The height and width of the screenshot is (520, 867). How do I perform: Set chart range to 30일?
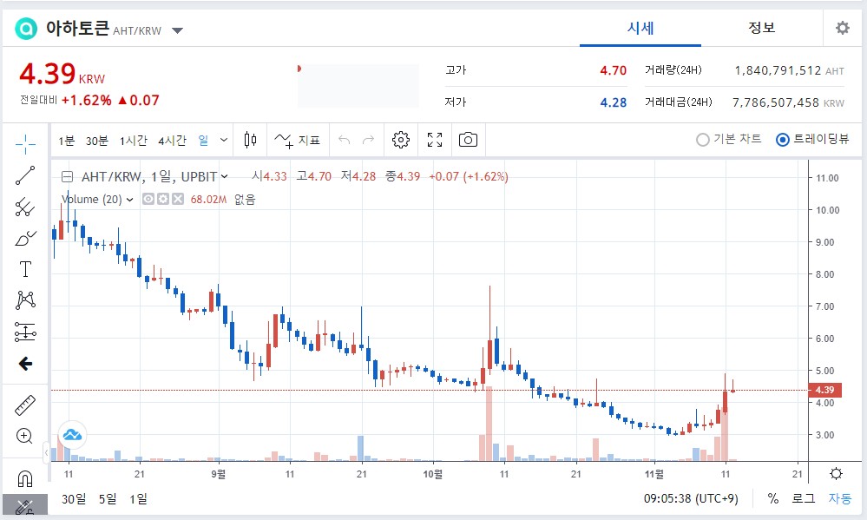(x=74, y=499)
